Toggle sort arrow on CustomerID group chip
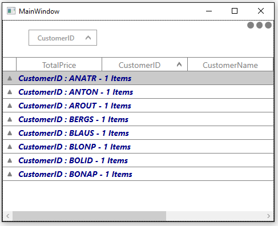278x226 pixels. (88, 38)
